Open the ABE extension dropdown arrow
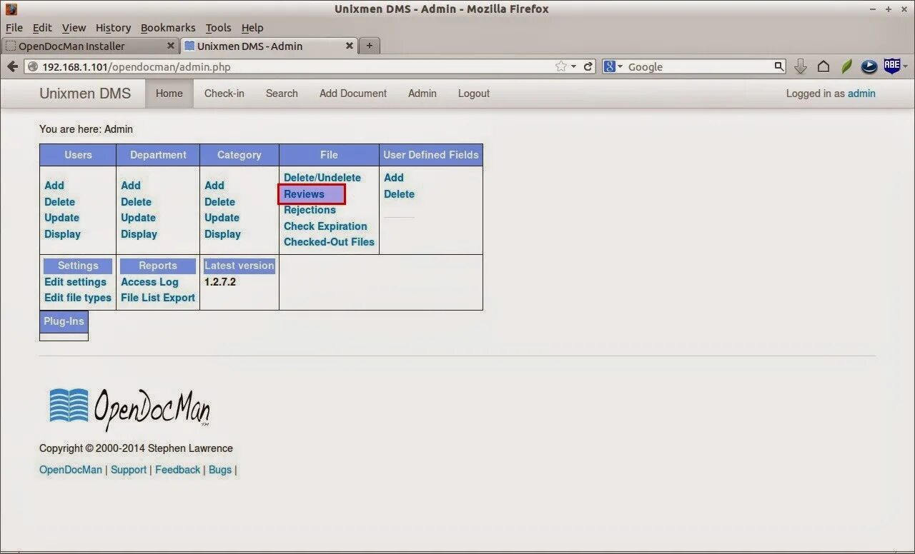 coord(905,66)
